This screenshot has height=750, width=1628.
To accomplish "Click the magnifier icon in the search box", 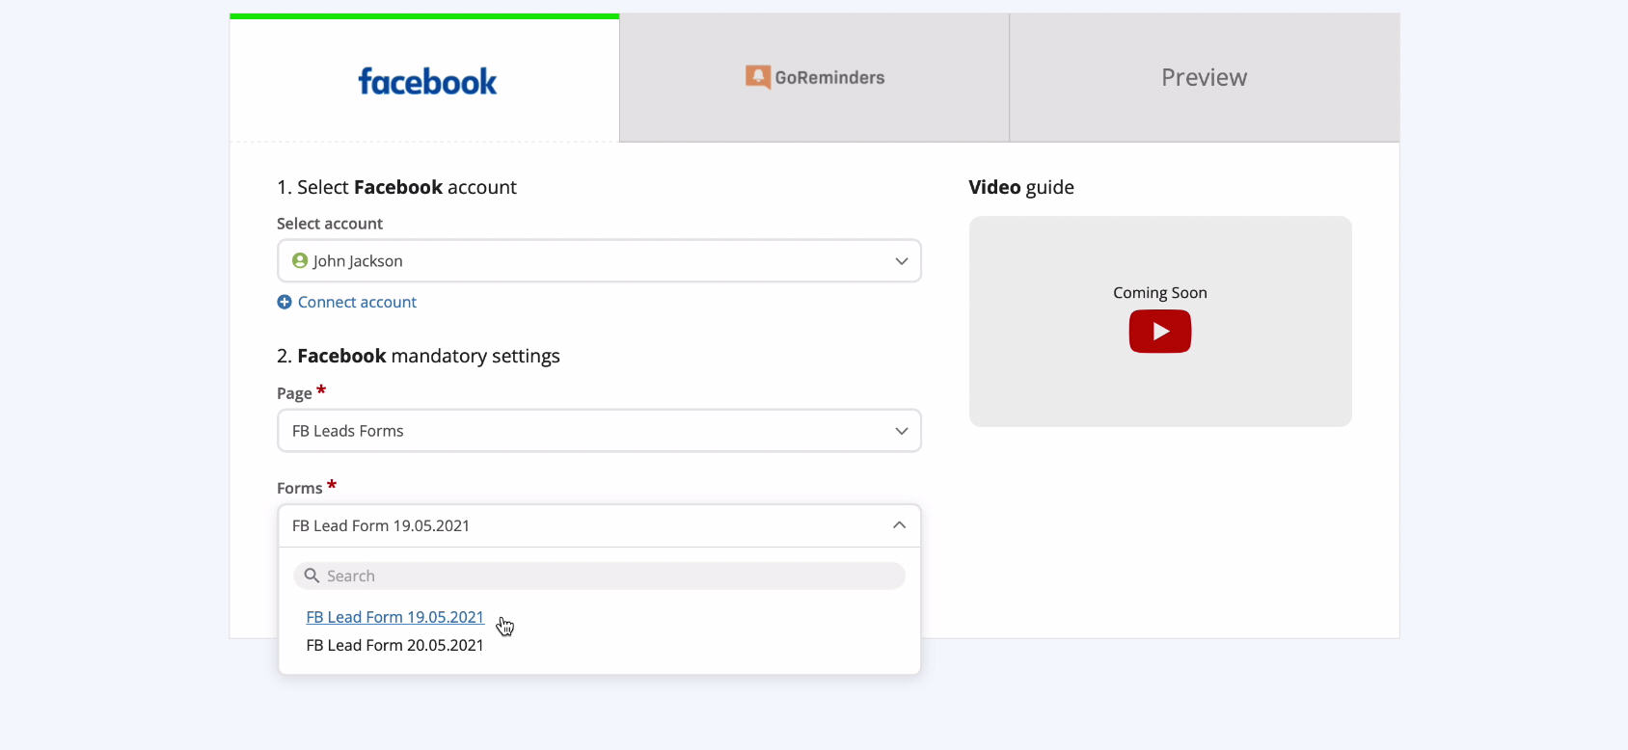I will click(312, 576).
